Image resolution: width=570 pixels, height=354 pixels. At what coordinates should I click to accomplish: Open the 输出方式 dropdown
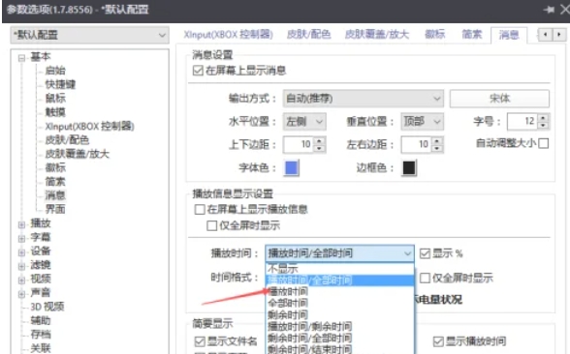click(x=363, y=99)
